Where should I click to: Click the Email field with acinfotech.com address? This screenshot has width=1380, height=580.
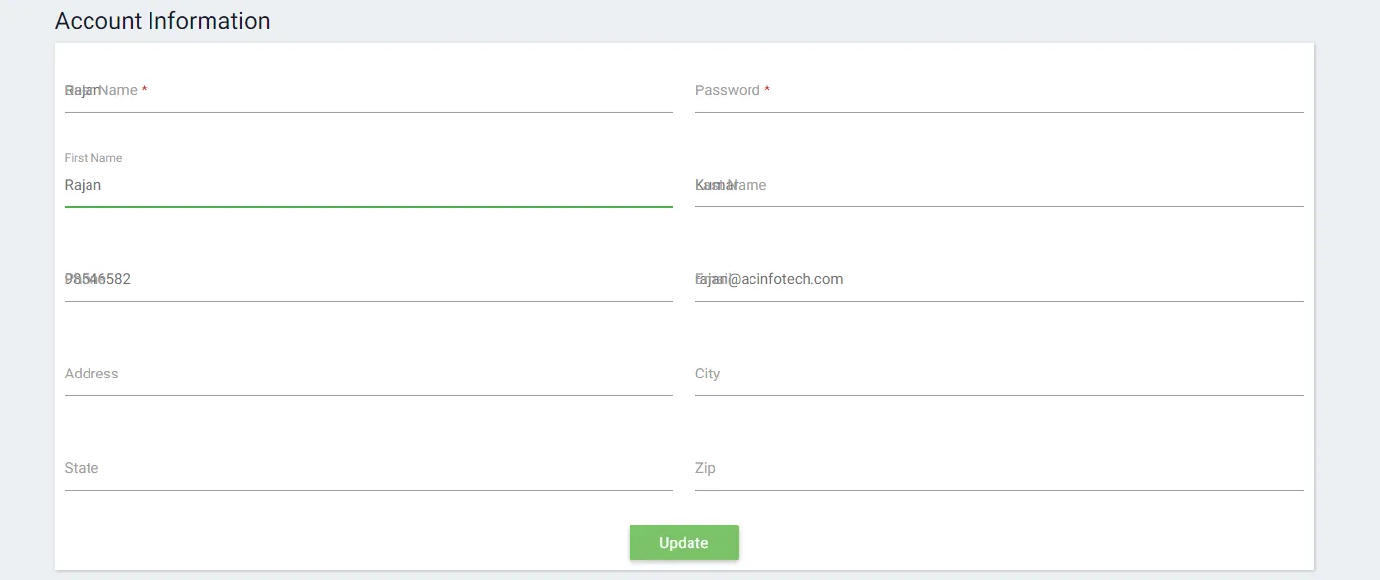(998, 280)
